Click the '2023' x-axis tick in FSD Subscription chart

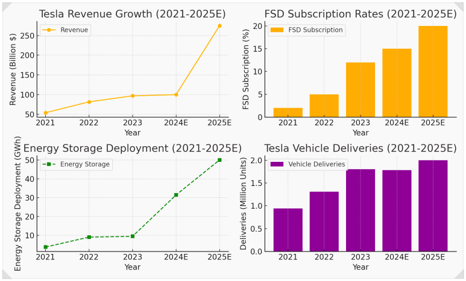tap(361, 123)
